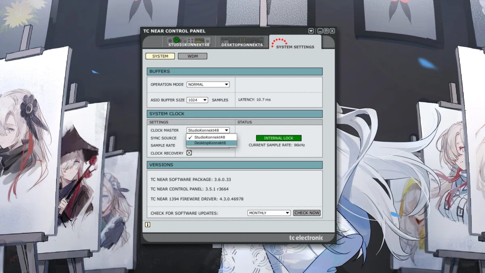Click the 1394 FIREWIRE DRIVER version line
This screenshot has width=485, height=273.
pyautogui.click(x=197, y=199)
